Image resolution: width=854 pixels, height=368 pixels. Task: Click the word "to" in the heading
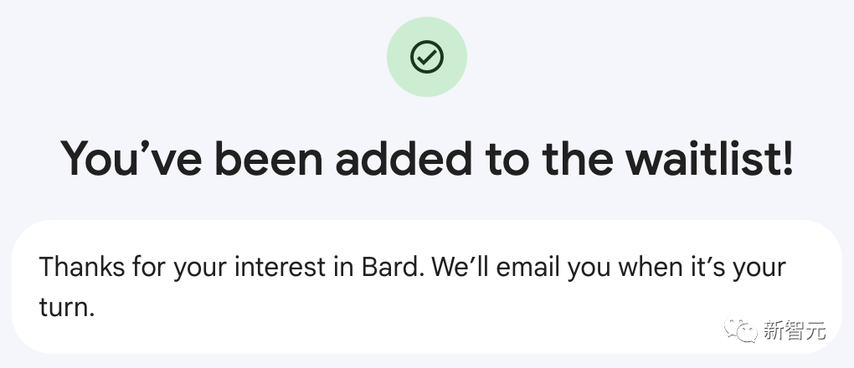pyautogui.click(x=496, y=157)
